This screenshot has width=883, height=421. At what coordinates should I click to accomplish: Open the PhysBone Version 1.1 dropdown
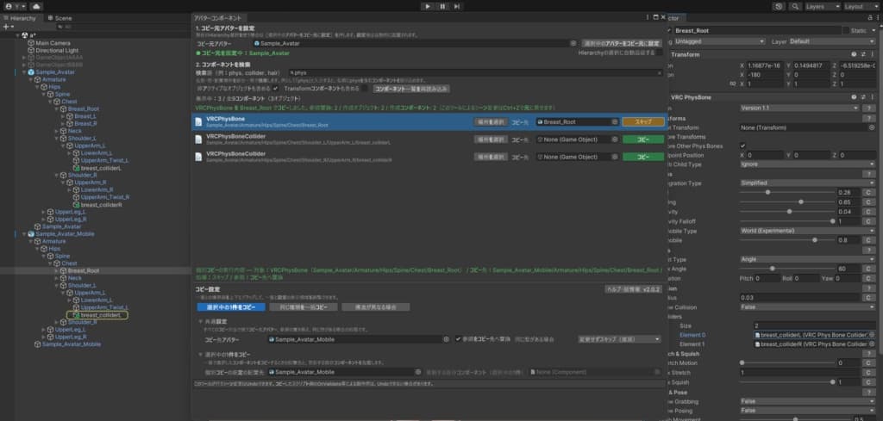(799, 108)
